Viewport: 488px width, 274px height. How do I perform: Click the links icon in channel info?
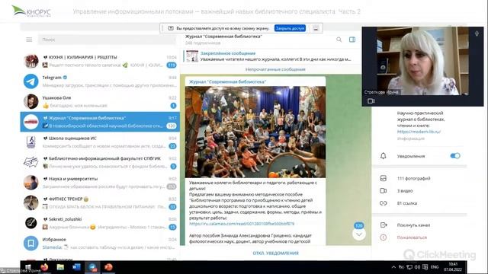[383, 203]
